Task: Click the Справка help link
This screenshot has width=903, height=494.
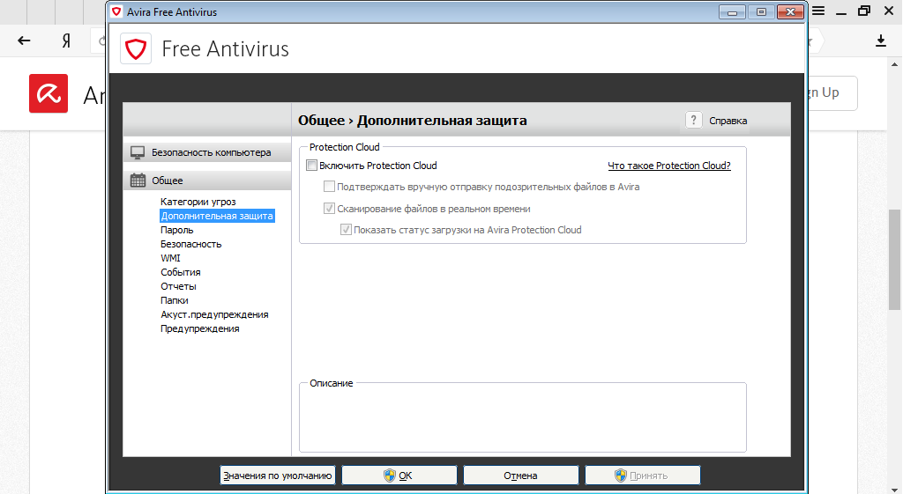Action: click(x=728, y=121)
